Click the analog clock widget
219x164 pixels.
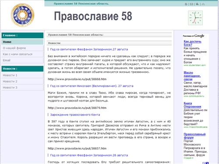[x=195, y=18]
